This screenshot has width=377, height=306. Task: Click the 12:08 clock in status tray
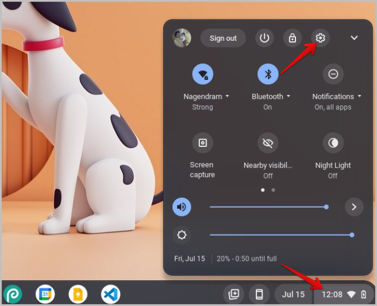click(x=332, y=294)
